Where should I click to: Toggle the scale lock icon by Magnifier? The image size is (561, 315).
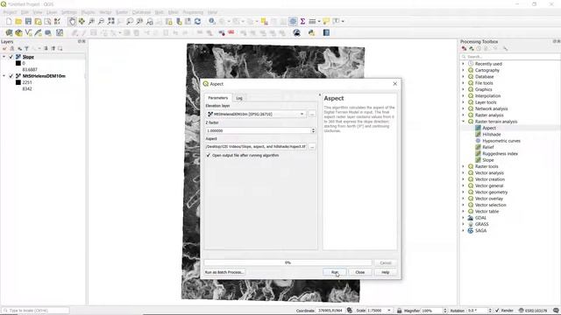pyautogui.click(x=400, y=311)
